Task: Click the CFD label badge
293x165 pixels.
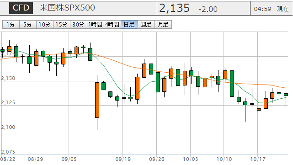Action: pos(21,8)
